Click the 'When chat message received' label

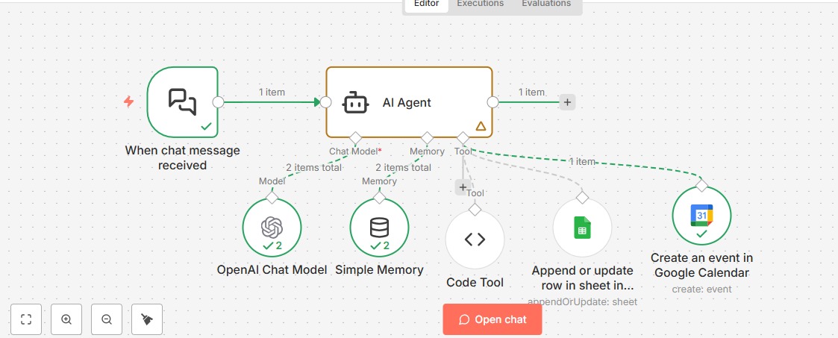182,158
